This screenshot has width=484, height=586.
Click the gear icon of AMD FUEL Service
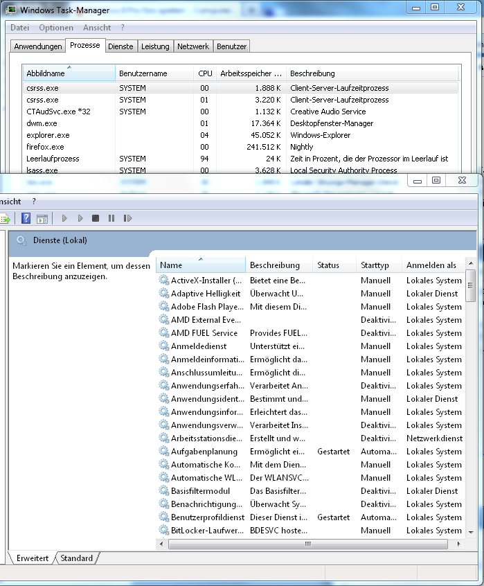(163, 332)
